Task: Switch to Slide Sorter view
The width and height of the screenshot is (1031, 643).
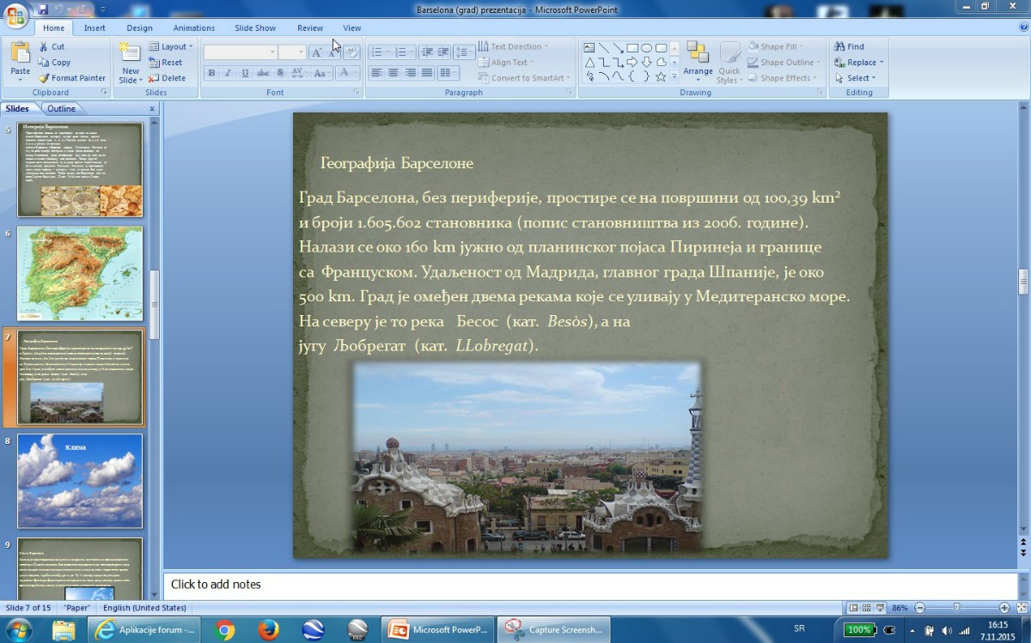Action: coord(868,608)
